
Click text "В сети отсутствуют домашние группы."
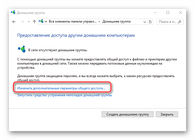58,50
